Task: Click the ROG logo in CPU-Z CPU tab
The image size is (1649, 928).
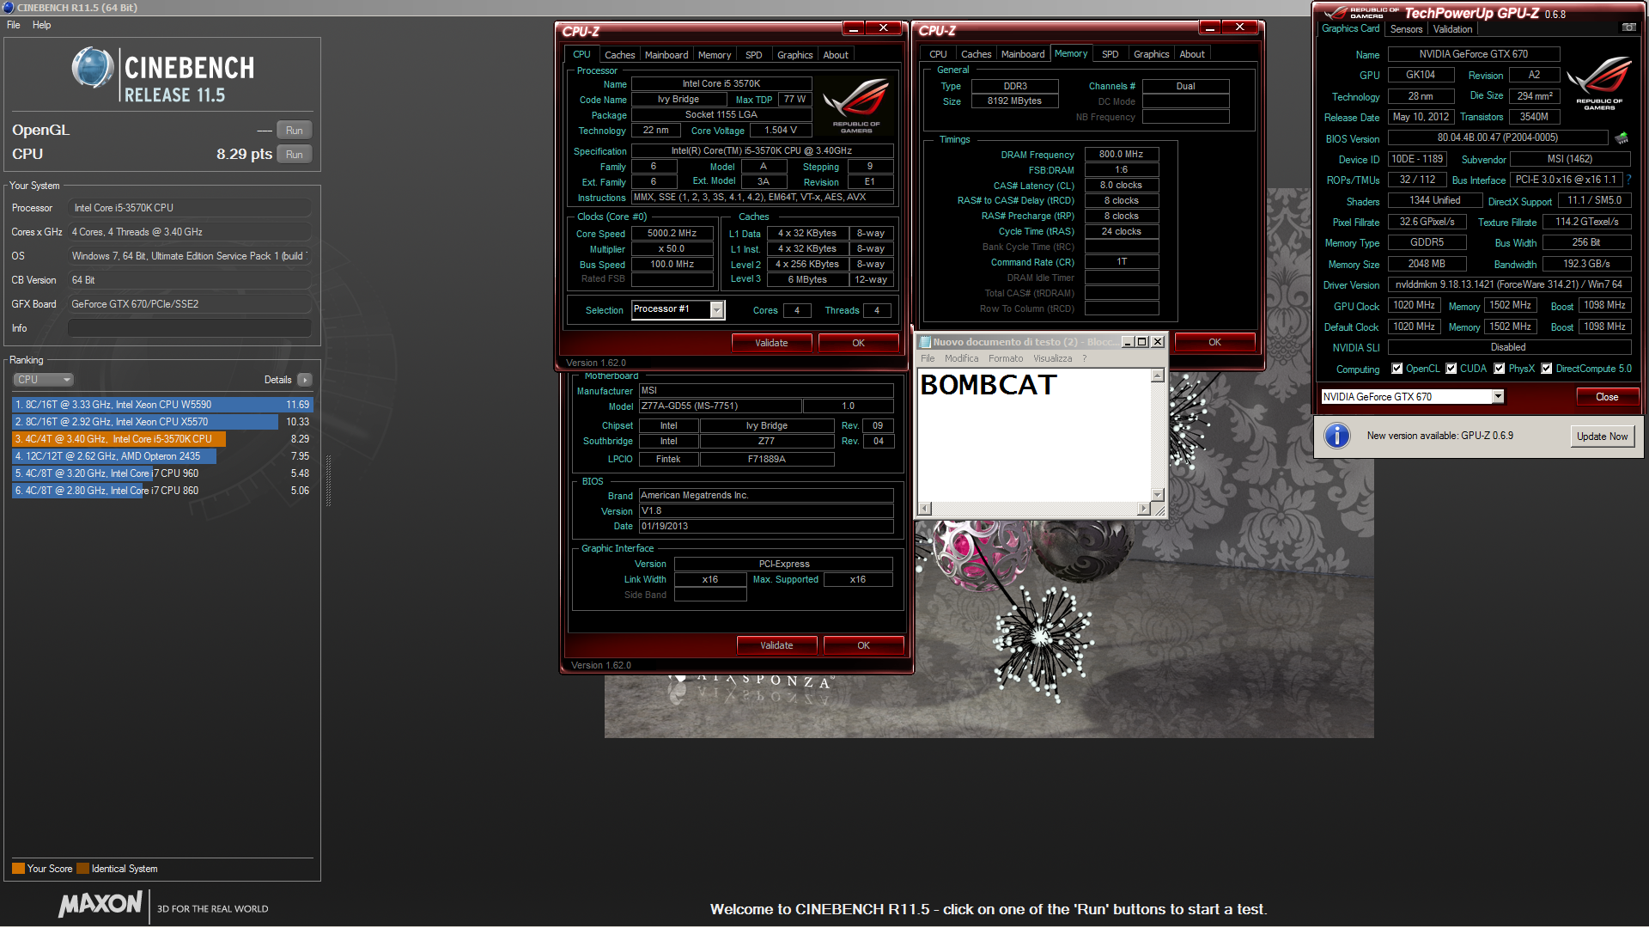Action: (x=855, y=105)
